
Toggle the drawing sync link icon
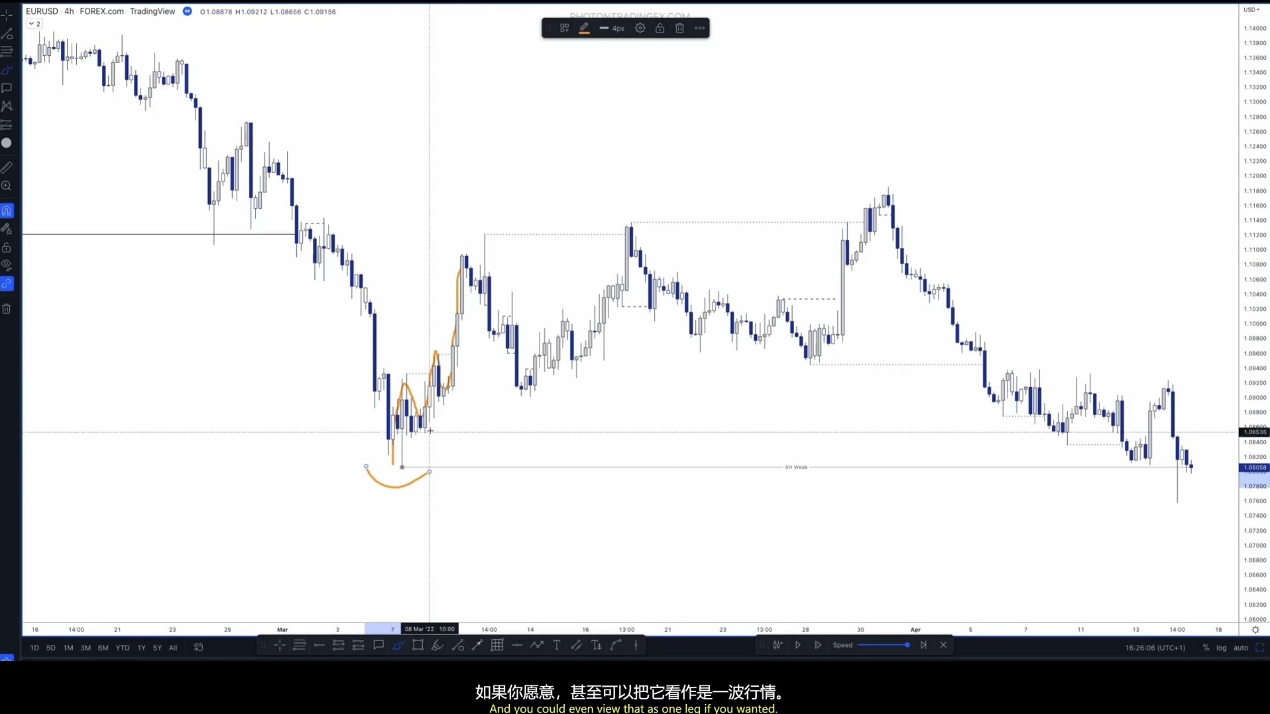(7, 284)
